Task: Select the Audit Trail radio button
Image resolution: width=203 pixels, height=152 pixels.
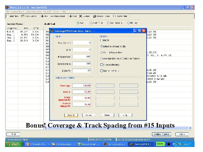Action: click(91, 23)
